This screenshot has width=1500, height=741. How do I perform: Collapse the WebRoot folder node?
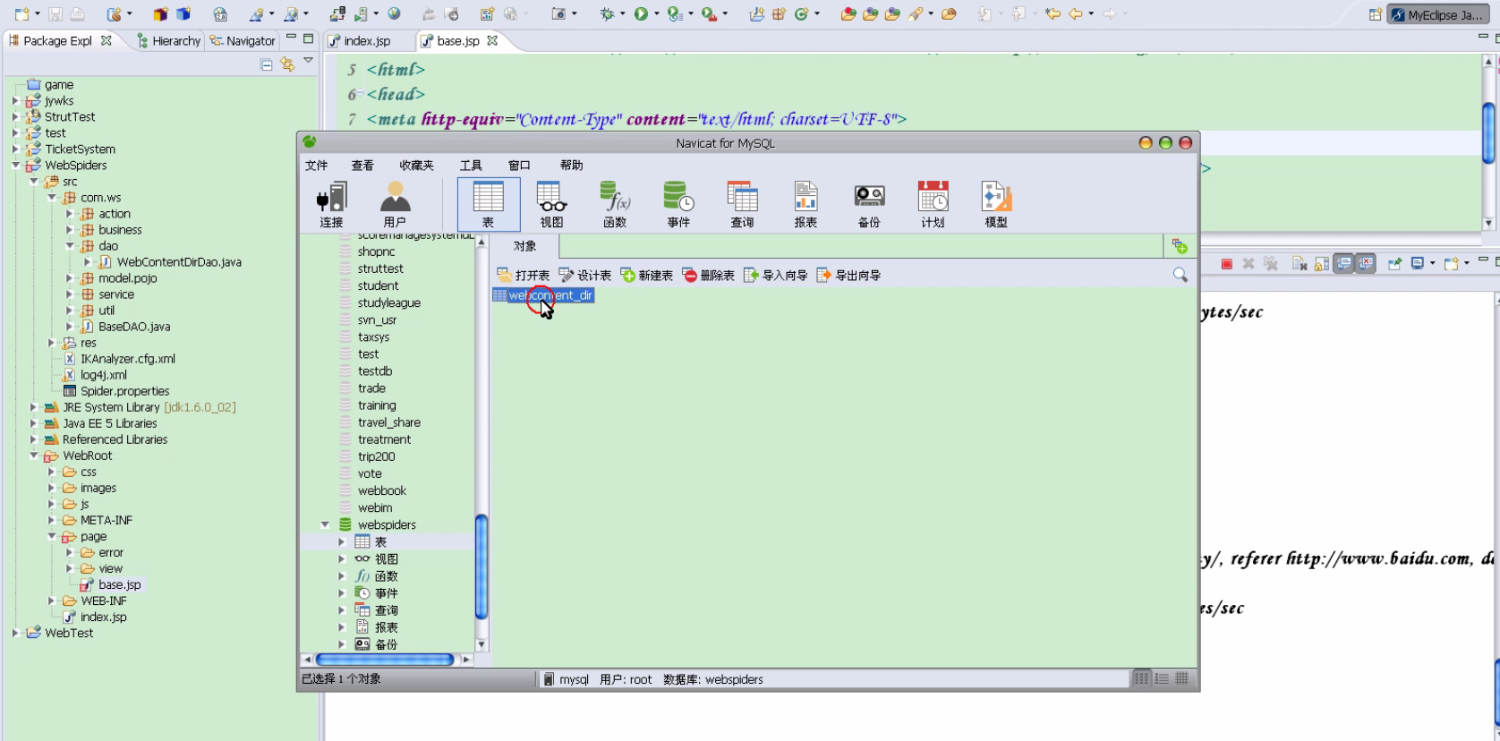coord(34,456)
